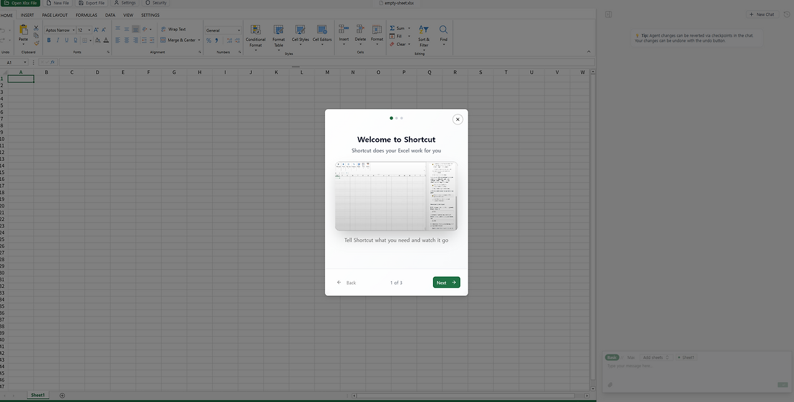Click the onboarding preview thumbnail image
The height and width of the screenshot is (402, 794).
point(396,196)
